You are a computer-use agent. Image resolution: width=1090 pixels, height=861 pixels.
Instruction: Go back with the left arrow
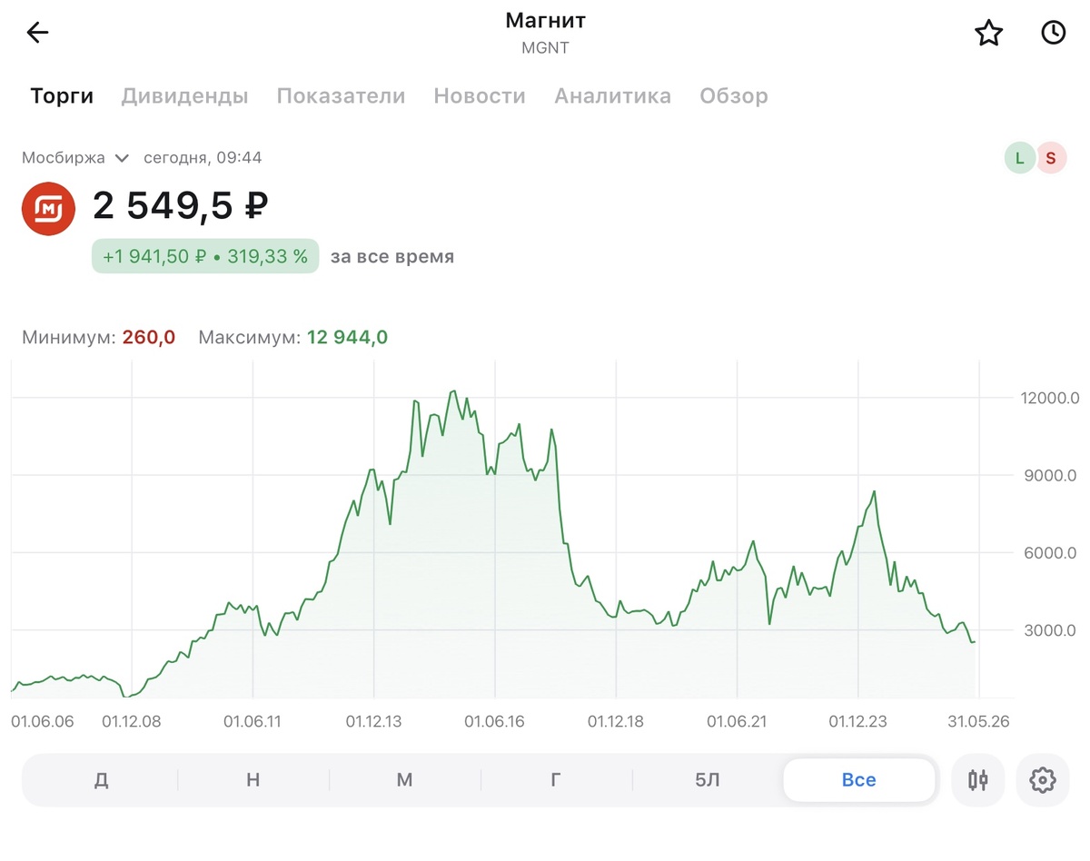37,34
